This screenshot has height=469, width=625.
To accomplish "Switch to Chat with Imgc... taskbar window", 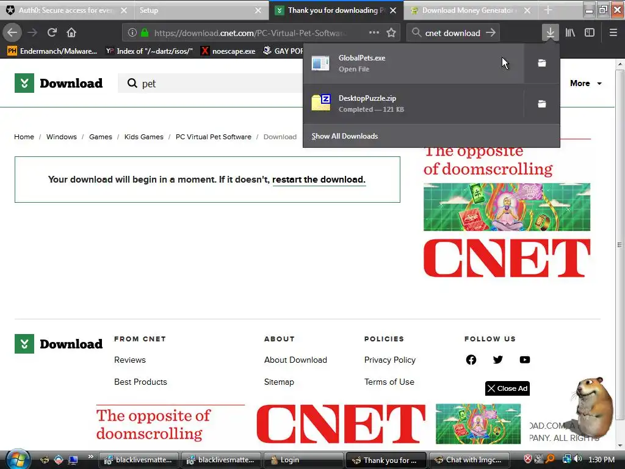I will pos(469,460).
